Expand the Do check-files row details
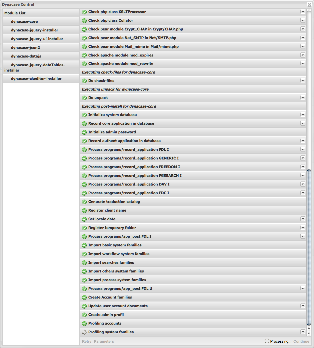Viewport: 314px width, 348px height. 303,80
